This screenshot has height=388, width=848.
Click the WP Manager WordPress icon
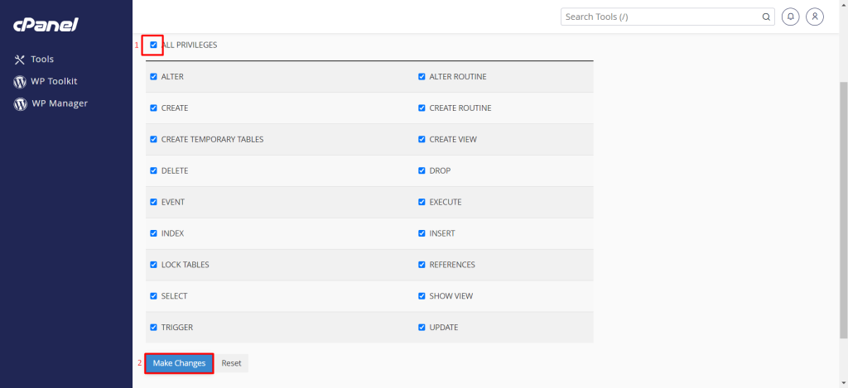tap(20, 103)
